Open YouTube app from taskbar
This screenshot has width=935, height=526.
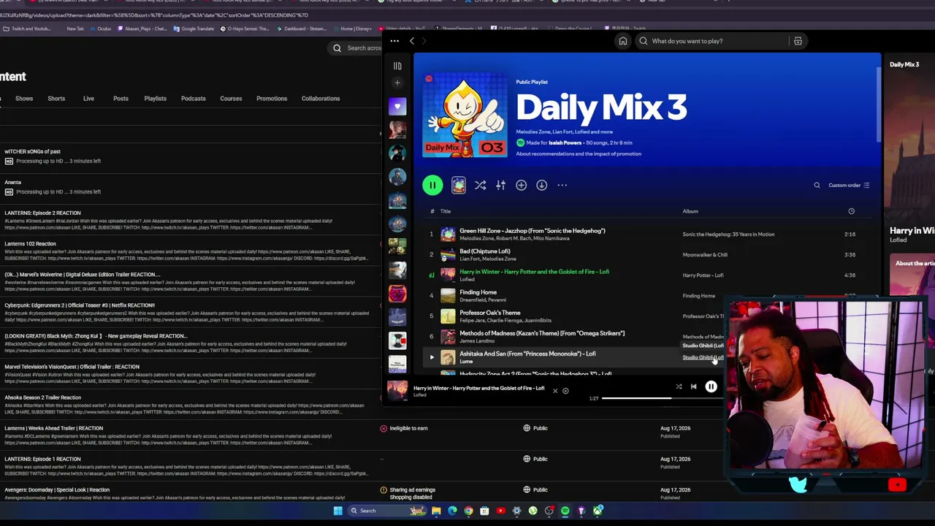click(500, 511)
